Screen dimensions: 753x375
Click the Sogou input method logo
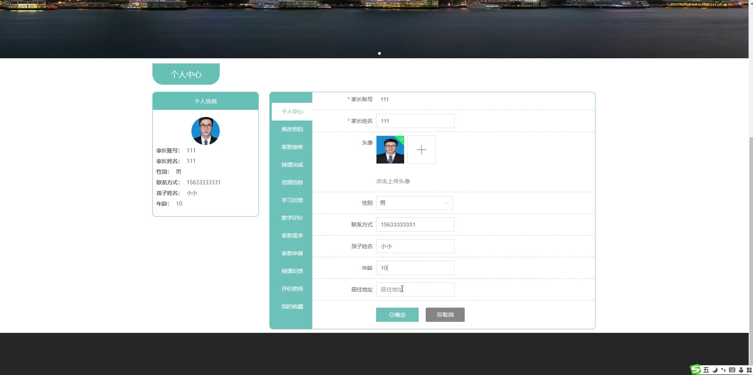[696, 369]
